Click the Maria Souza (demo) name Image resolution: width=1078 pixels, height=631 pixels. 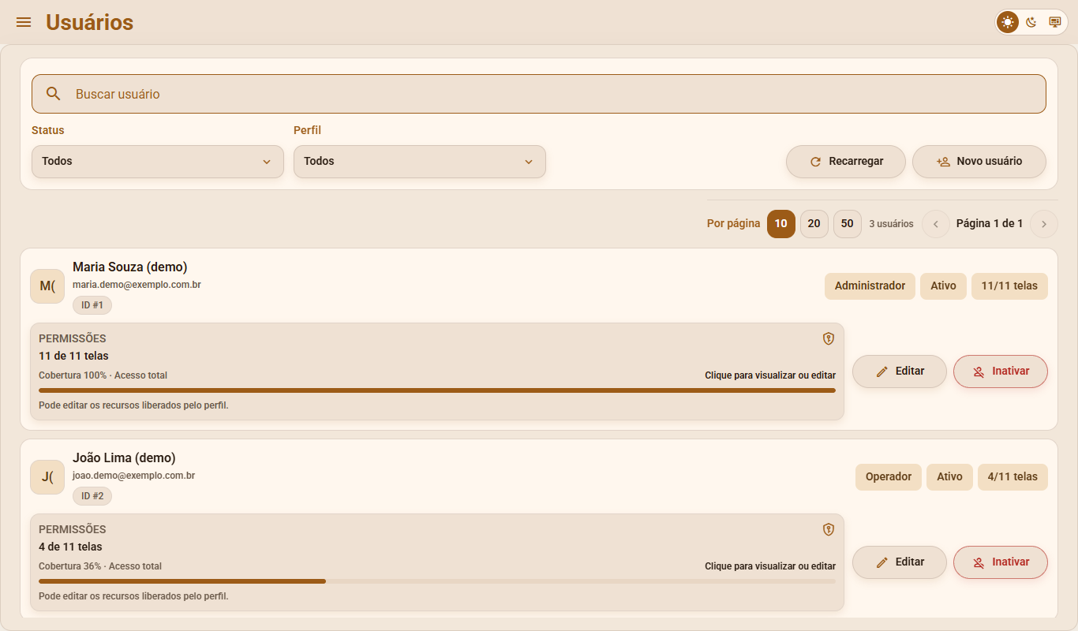tap(130, 267)
